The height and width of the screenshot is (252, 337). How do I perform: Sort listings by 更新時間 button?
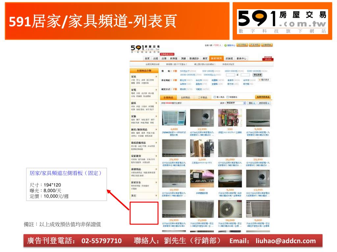264,103
